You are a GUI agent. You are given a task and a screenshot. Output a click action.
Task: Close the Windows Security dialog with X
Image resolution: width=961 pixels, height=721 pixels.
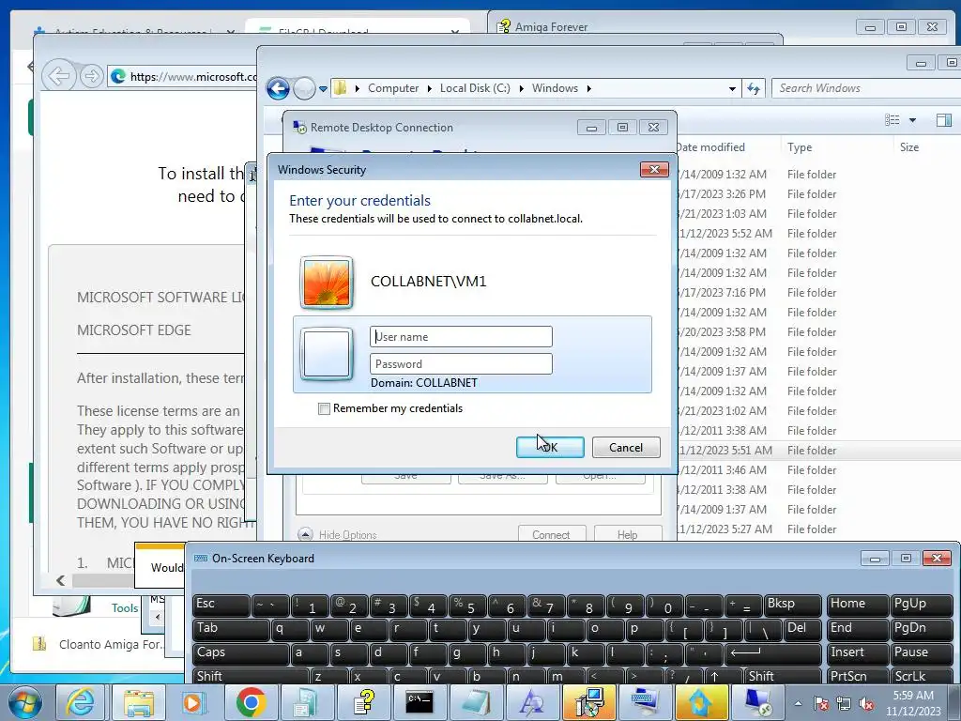(654, 169)
